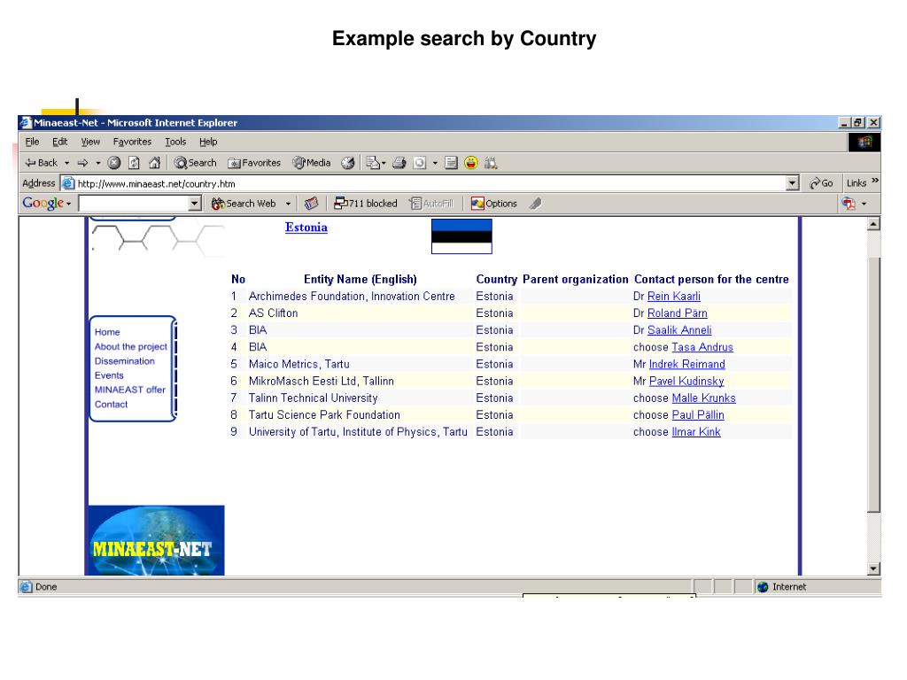This screenshot has height=680, width=907.
Task: Click the Estonian flag image
Action: 461,236
